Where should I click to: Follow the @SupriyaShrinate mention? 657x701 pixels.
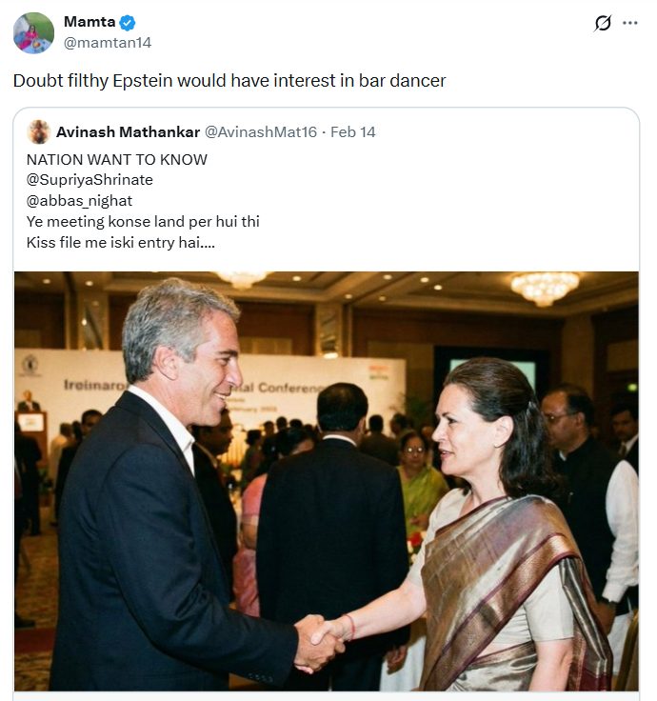[x=90, y=180]
